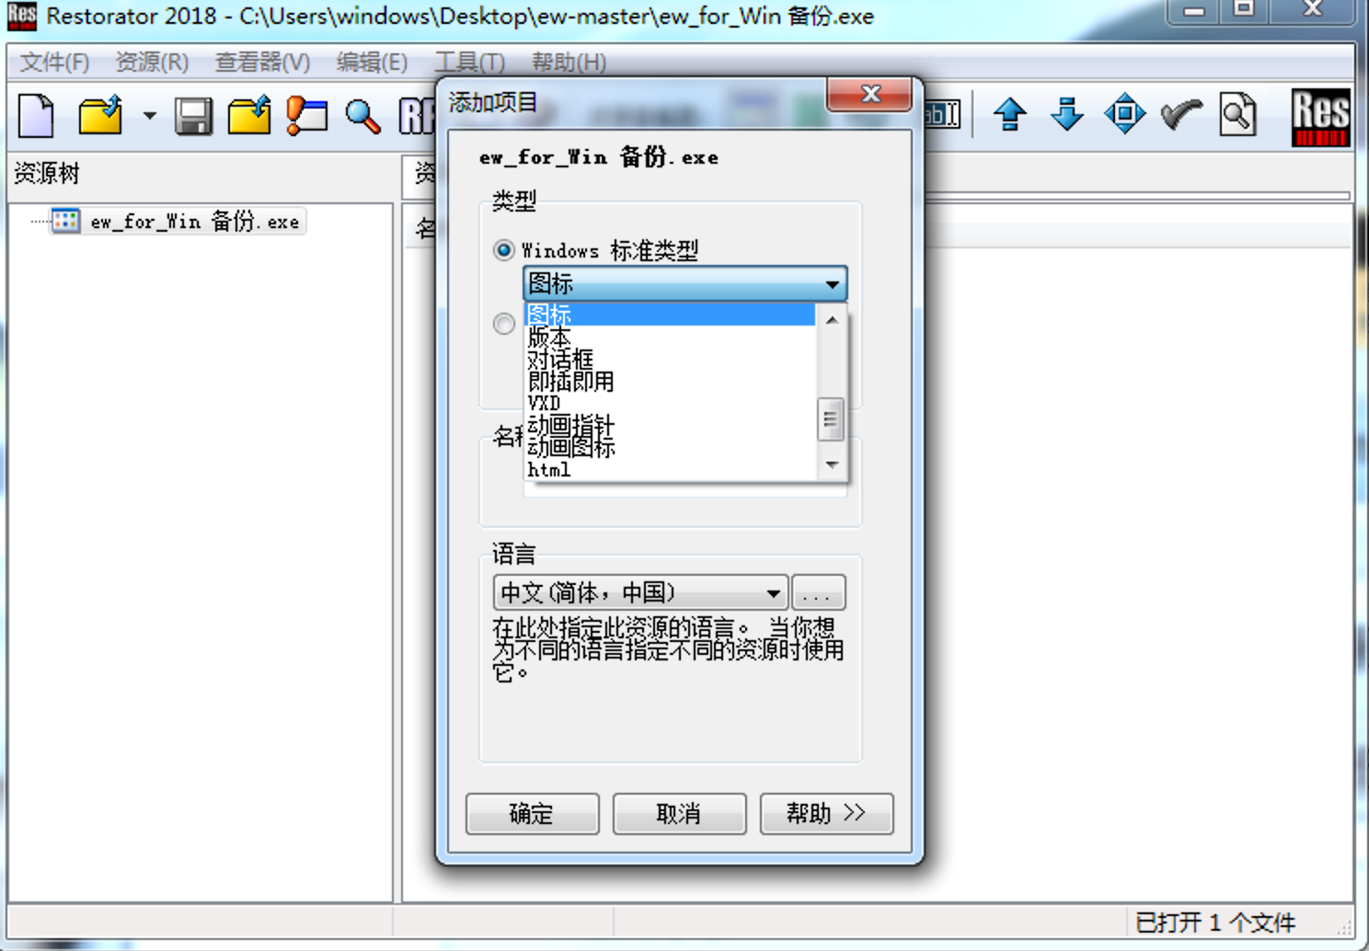Open the 文件(F) menu
The image size is (1369, 951).
click(x=55, y=63)
